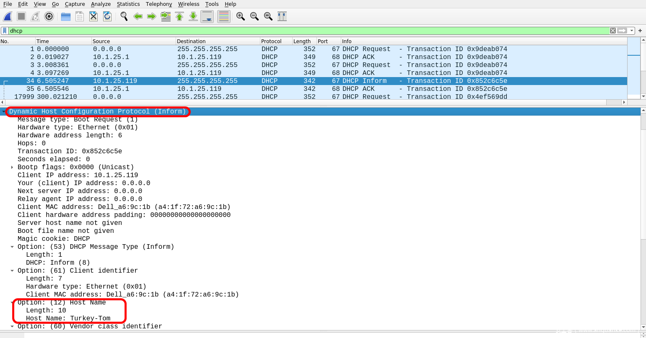Expand the Bootp flags tree item
Screen dimensions: 646x338
pyautogui.click(x=12, y=167)
